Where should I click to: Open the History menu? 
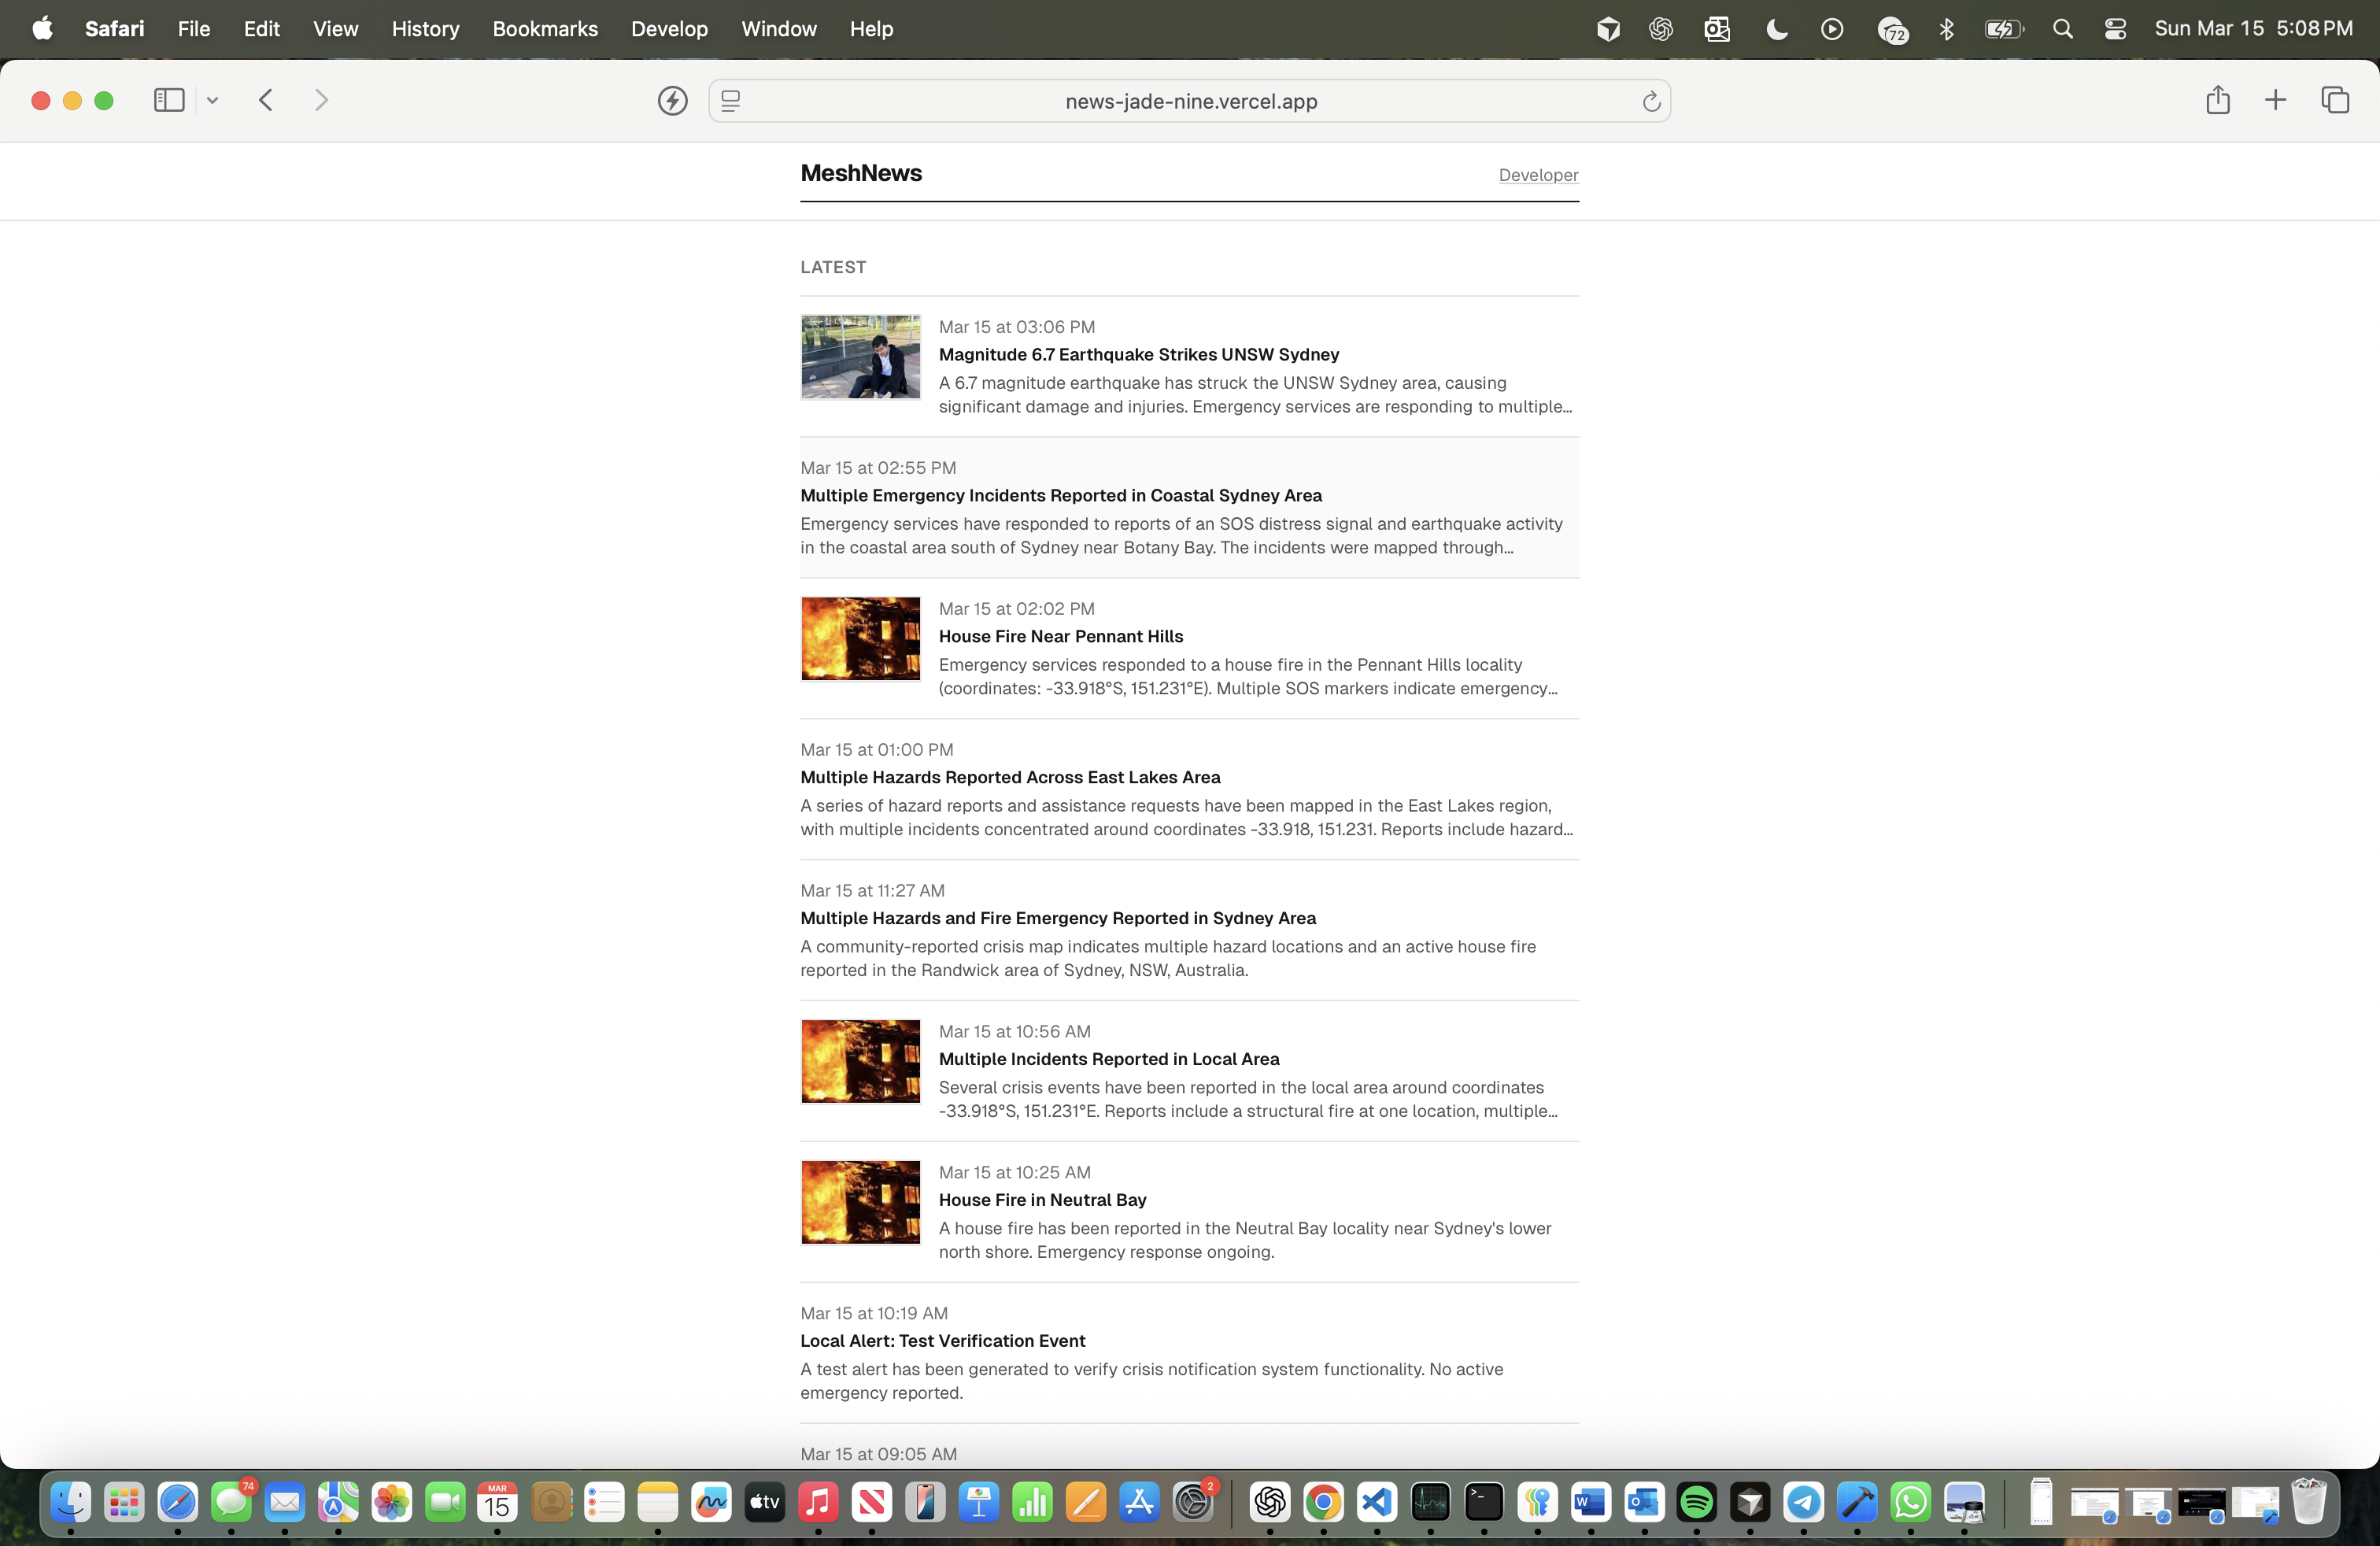click(x=425, y=29)
